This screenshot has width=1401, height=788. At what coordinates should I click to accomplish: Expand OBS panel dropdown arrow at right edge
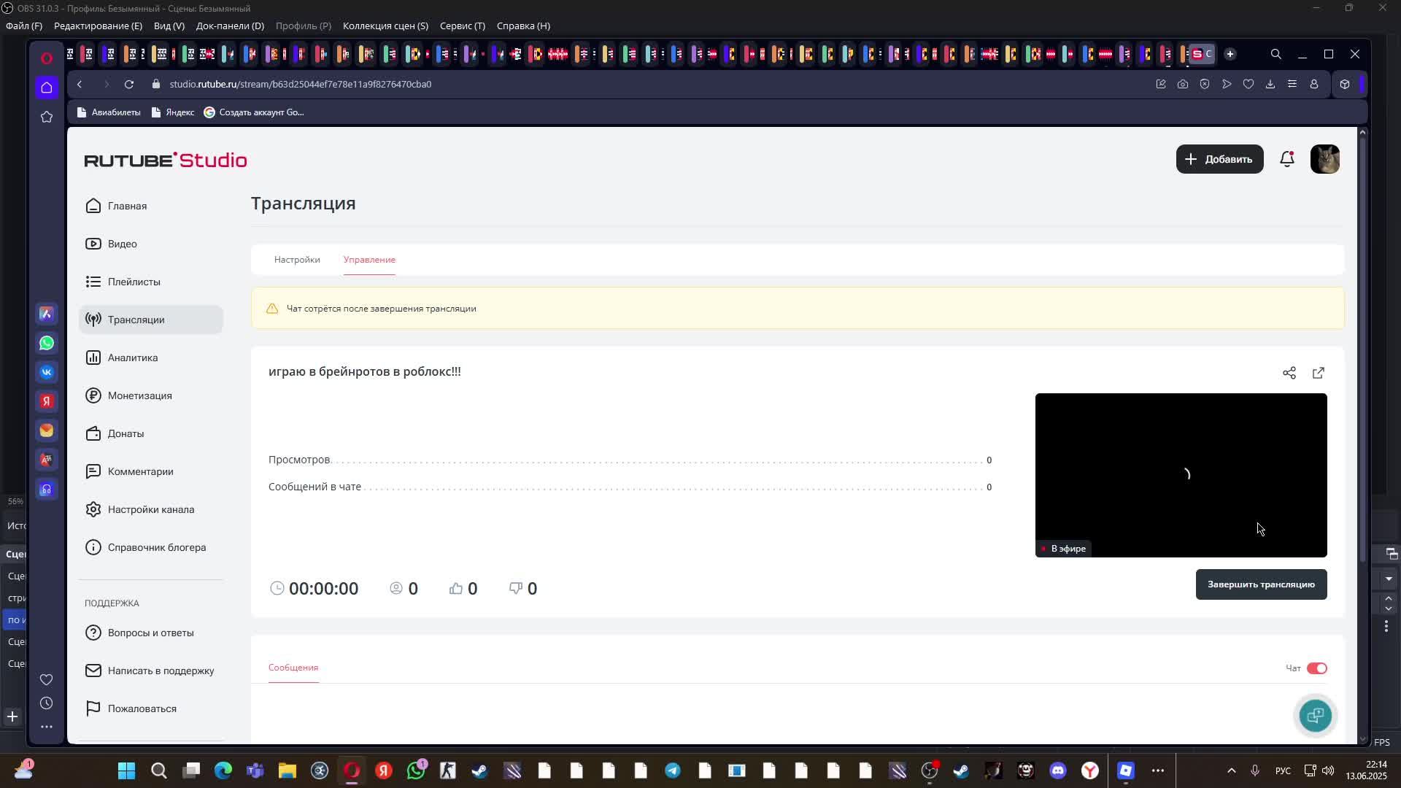coord(1389,579)
